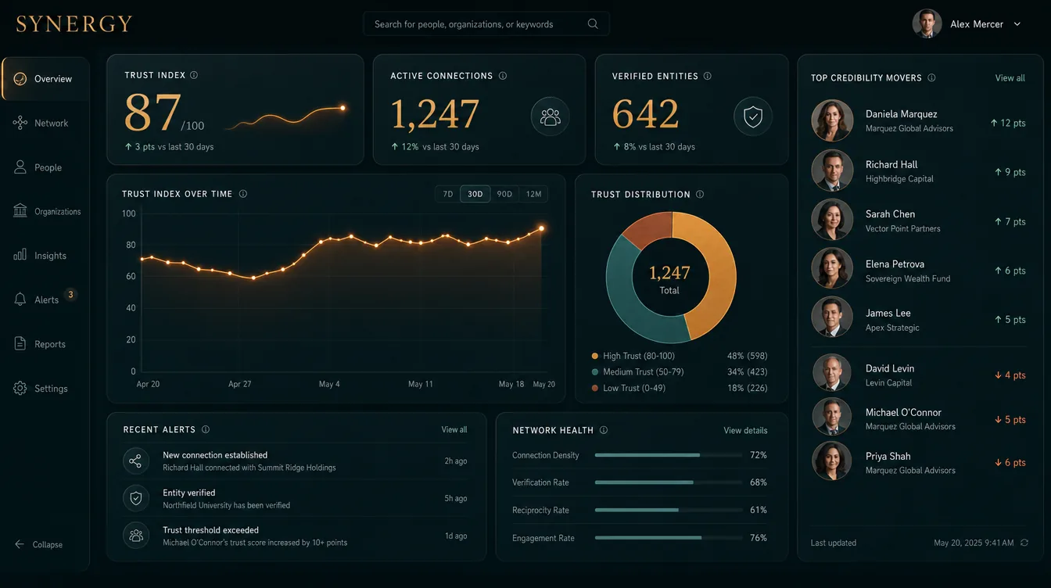Click the Verification Rate progress bar

pyautogui.click(x=667, y=482)
